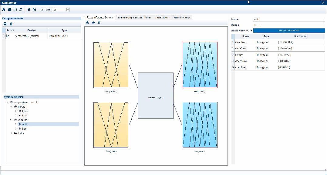The height and width of the screenshot is (175, 327).
Task: Open an existing design file
Action: pos(15,9)
